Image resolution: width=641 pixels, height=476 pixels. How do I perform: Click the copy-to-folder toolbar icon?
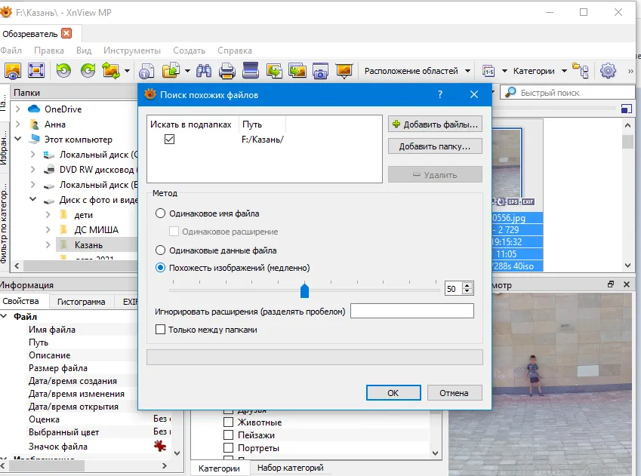[171, 71]
